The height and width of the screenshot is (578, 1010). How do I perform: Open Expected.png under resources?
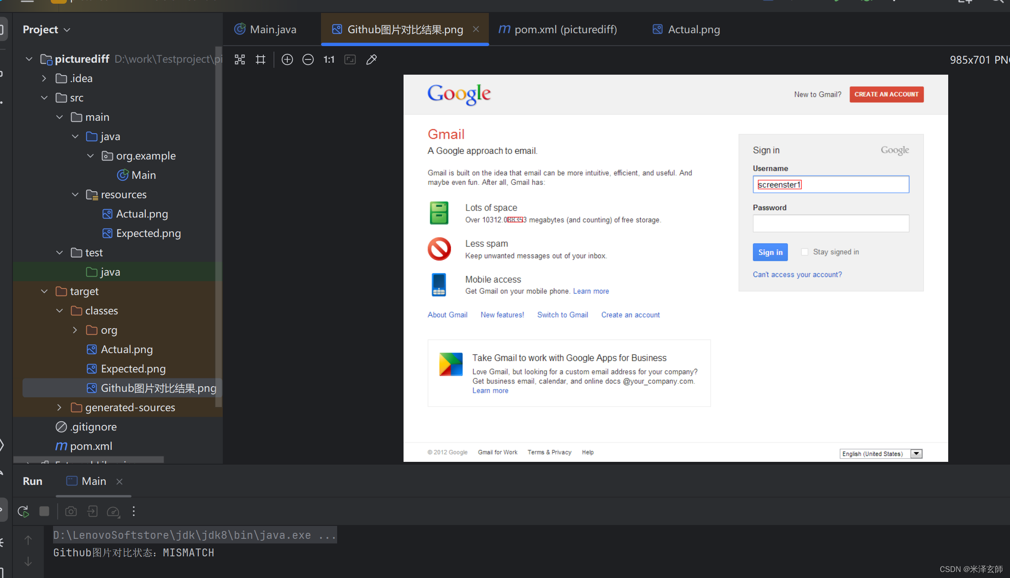click(148, 233)
